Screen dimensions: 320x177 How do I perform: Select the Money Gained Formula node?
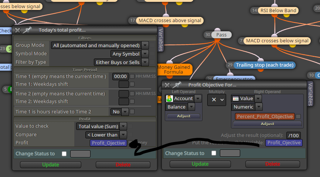coord(174,70)
